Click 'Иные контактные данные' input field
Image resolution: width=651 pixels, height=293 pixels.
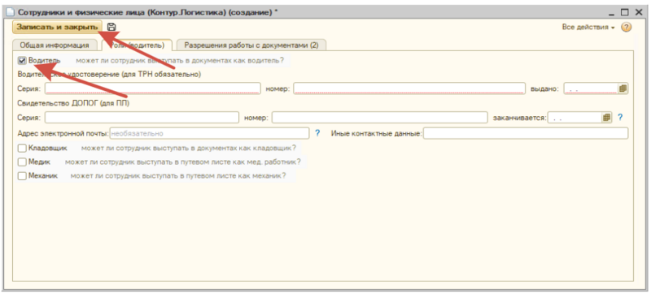526,133
